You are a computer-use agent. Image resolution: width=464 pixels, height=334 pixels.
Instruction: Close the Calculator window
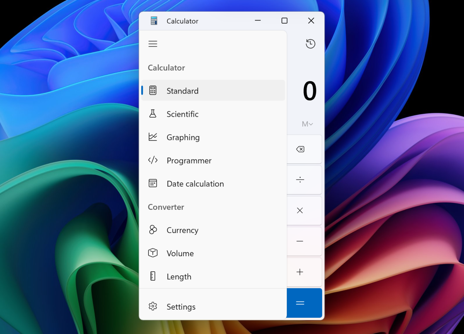point(311,21)
